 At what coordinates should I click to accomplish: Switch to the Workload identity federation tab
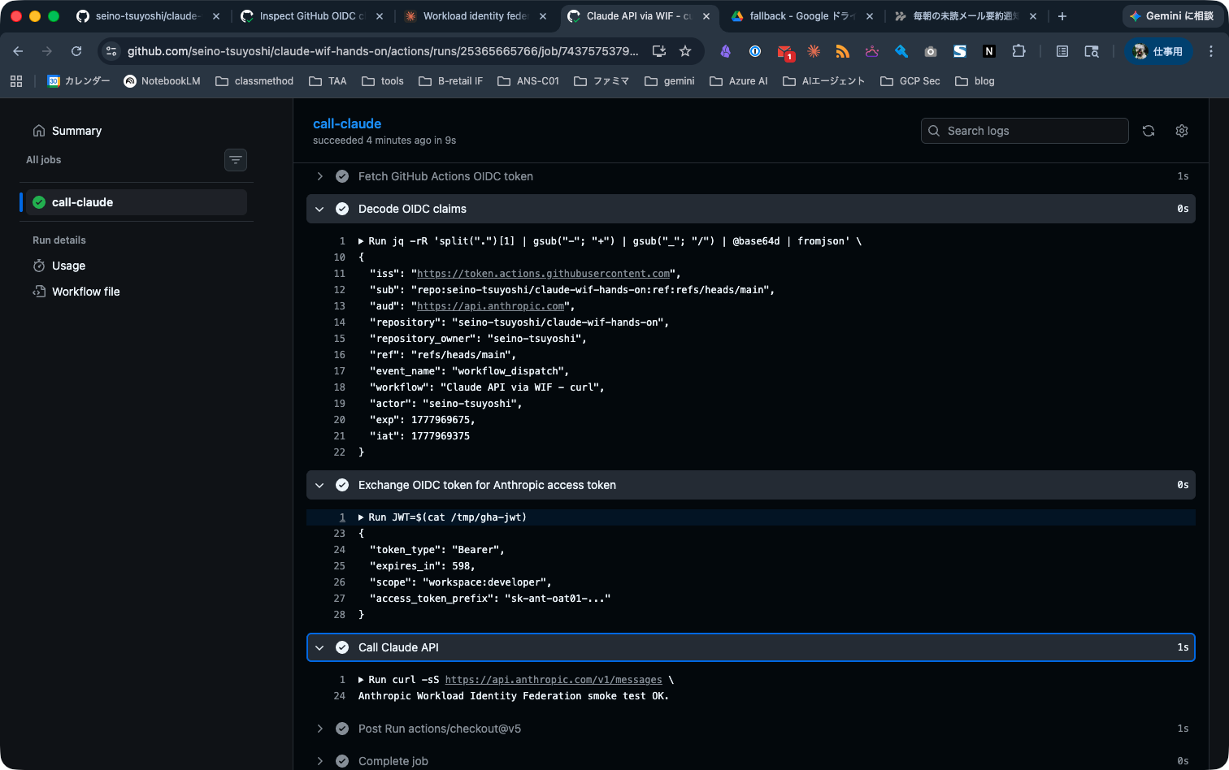[476, 16]
